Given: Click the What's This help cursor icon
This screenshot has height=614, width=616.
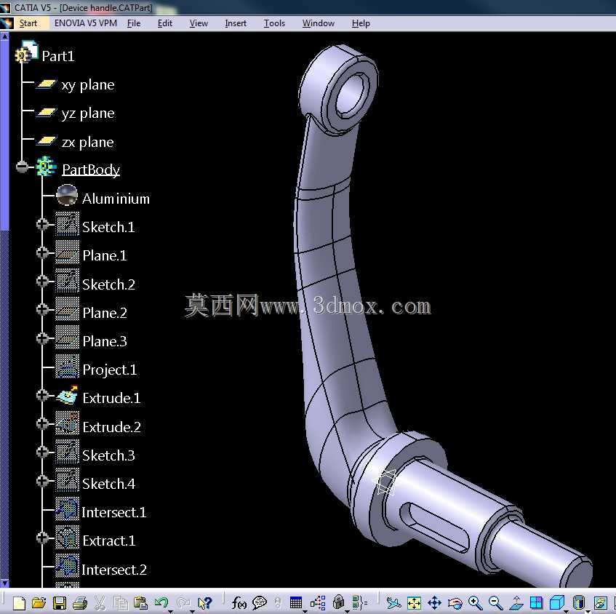Looking at the screenshot, I should click(x=205, y=602).
